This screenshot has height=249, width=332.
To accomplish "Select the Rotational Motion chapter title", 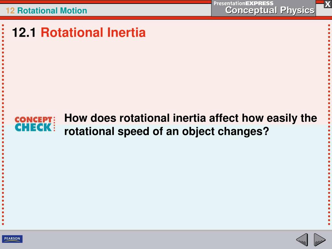I will 52,11.
